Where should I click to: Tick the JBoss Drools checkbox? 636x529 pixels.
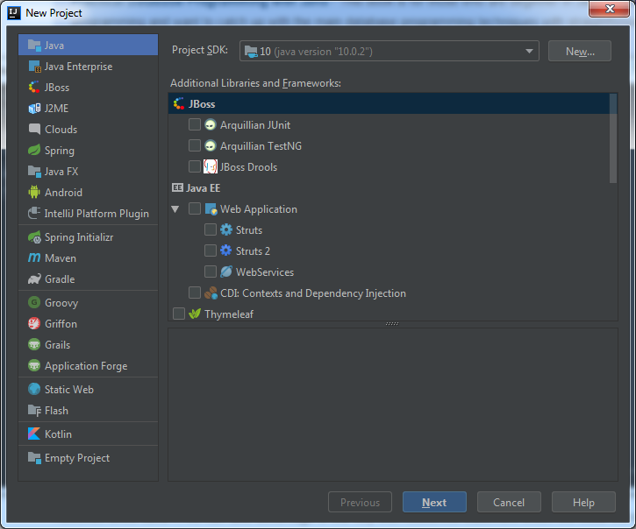pyautogui.click(x=195, y=166)
